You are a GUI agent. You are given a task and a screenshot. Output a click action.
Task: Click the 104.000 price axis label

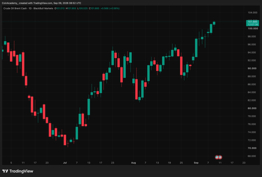coord(253,13)
